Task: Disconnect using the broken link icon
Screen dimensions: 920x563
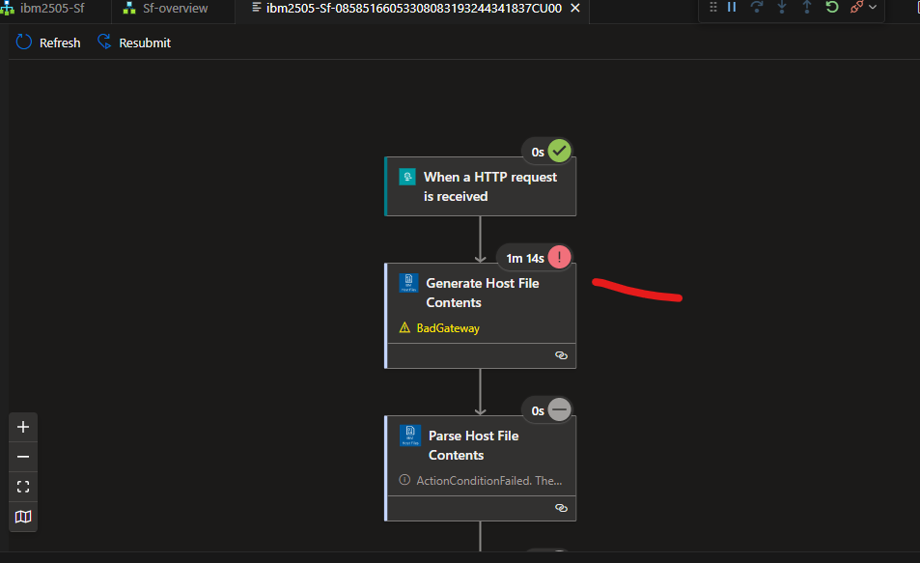Action: pyautogui.click(x=857, y=7)
